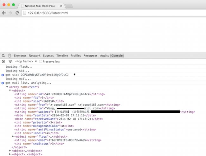
Task: Select the sentDate line
Action: coord(55,115)
